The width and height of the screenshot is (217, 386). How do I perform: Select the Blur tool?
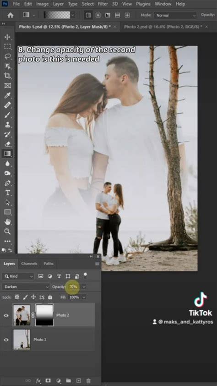coord(7,164)
